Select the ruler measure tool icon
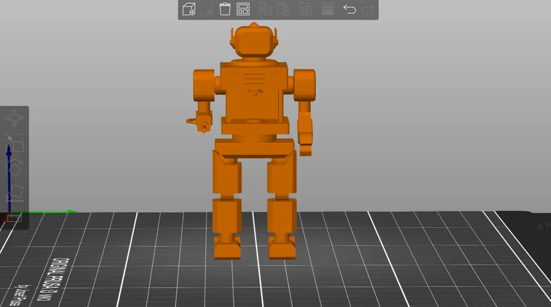This screenshot has height=307, width=551. 14,218
